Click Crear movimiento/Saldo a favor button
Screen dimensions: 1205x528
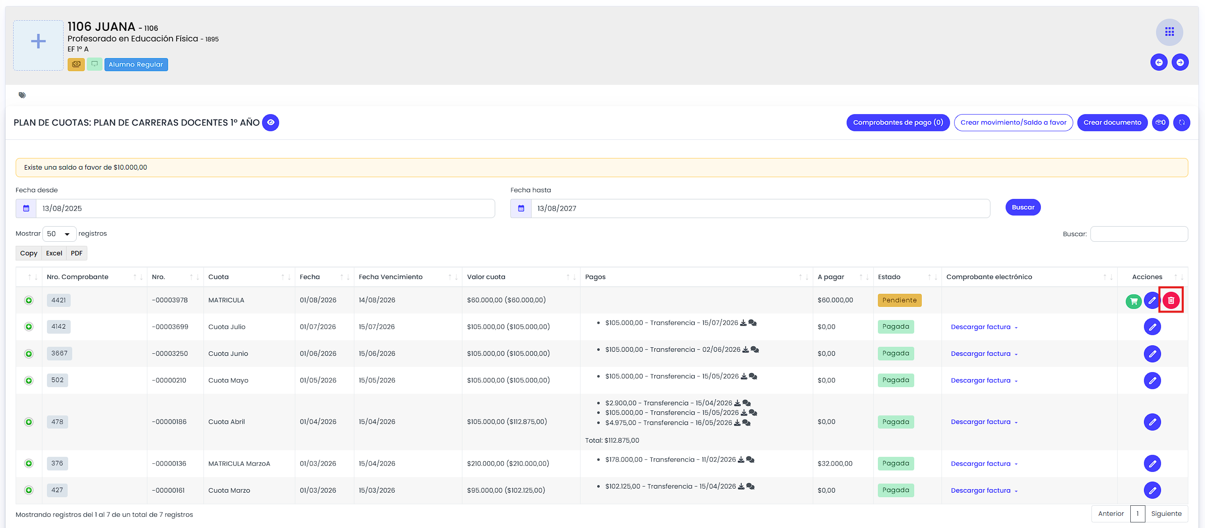click(x=1013, y=122)
